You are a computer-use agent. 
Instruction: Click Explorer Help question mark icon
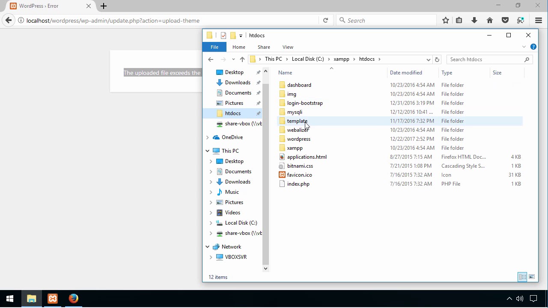tap(533, 47)
